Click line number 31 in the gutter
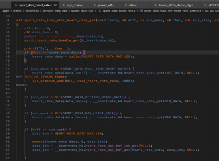This screenshot has width=219, height=161. click(x=8, y=20)
